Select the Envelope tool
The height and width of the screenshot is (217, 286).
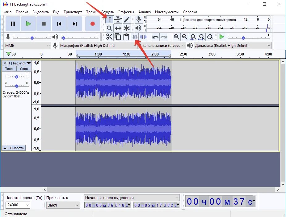click(x=118, y=19)
